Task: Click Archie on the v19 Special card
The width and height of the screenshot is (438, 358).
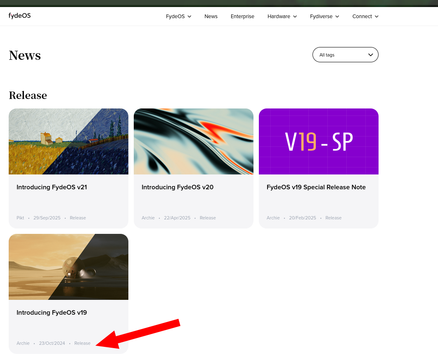Action: 273,218
